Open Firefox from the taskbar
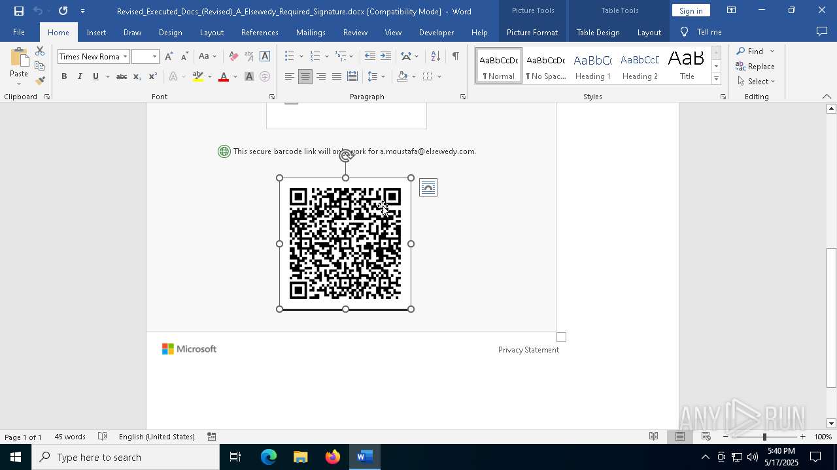This screenshot has width=837, height=470. click(333, 457)
